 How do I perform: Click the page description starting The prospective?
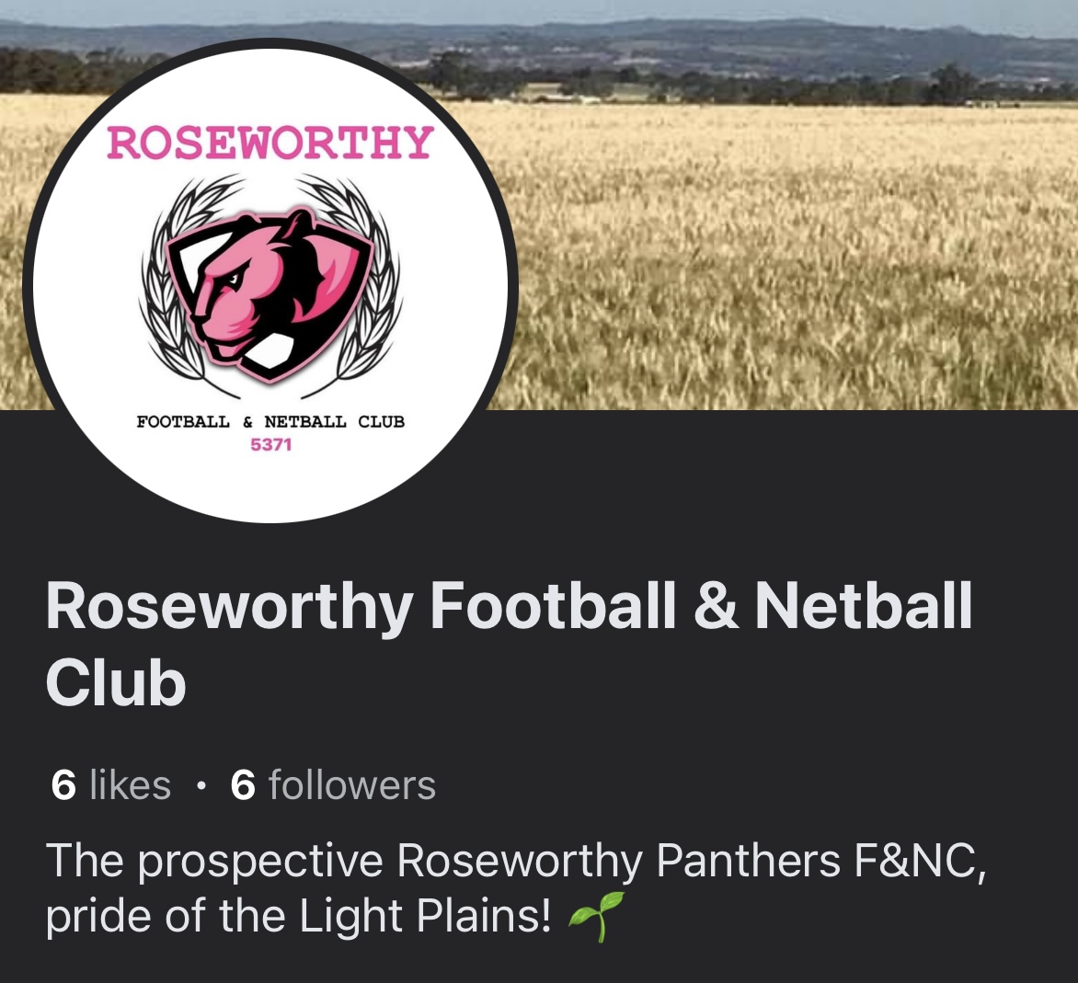[x=516, y=888]
